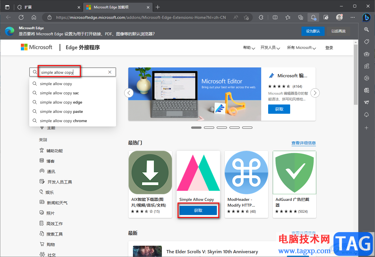This screenshot has width=375, height=257.
Task: Open the Settings and more menu
Action: [353, 17]
